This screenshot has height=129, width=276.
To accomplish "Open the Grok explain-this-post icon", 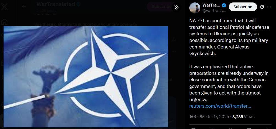I will (x=262, y=7).
